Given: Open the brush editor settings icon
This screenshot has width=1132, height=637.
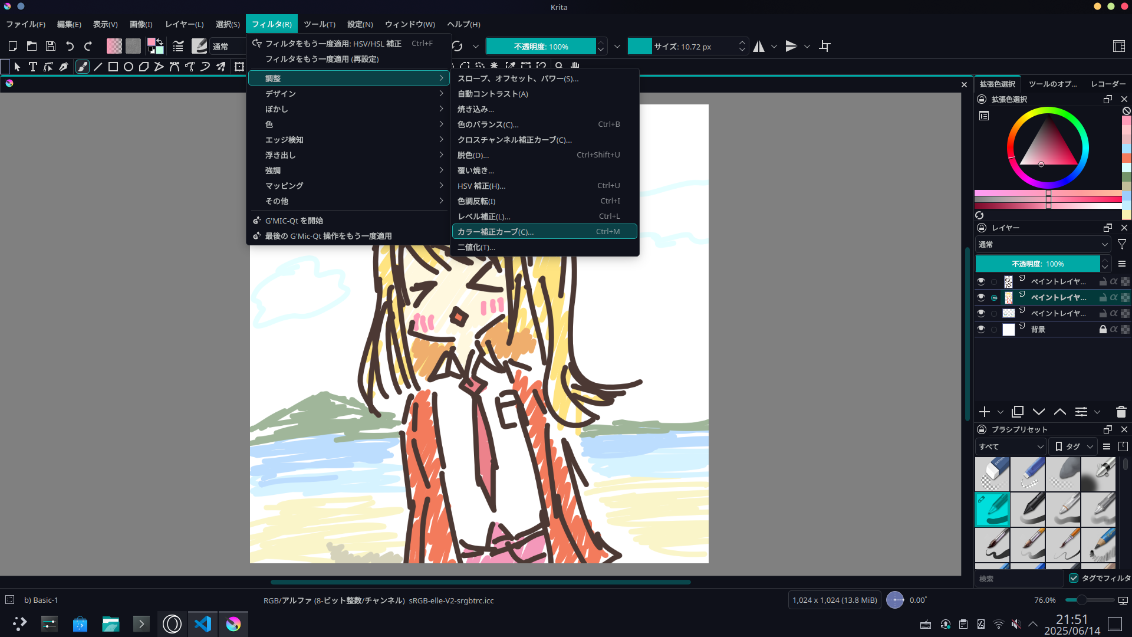Looking at the screenshot, I should click(178, 46).
